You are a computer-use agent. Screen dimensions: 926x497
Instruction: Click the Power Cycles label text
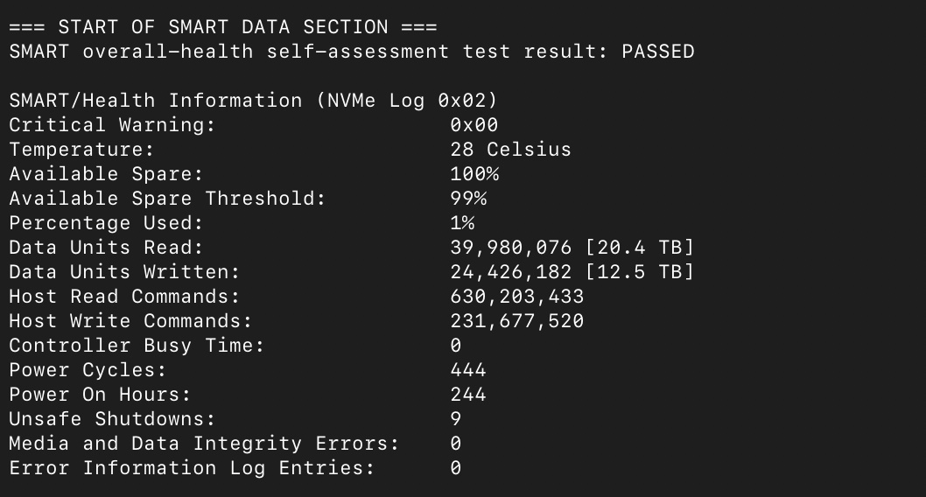88,370
